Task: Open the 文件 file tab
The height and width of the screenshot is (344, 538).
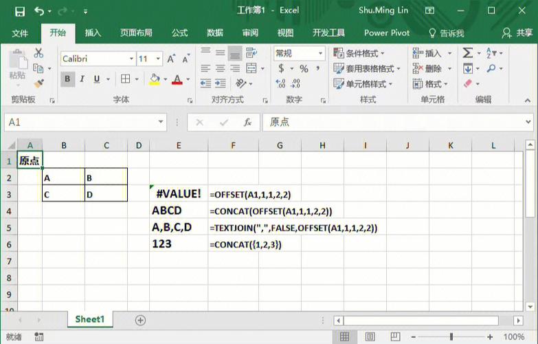Action: tap(20, 33)
